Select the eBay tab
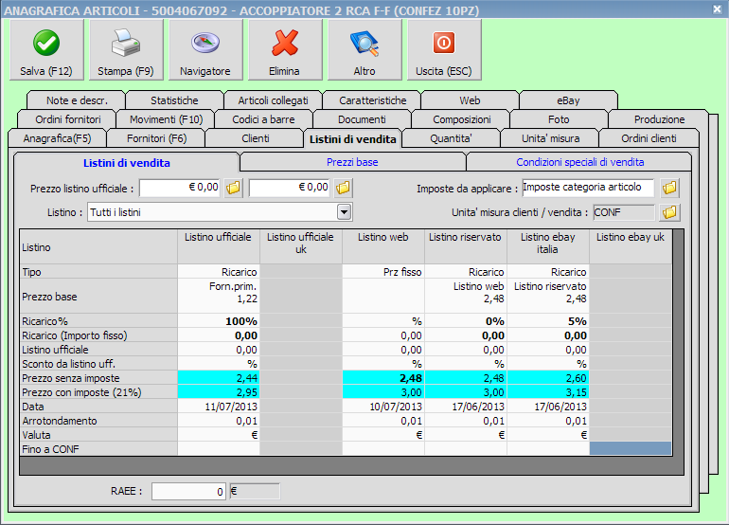The height and width of the screenshot is (525, 729). (x=568, y=100)
